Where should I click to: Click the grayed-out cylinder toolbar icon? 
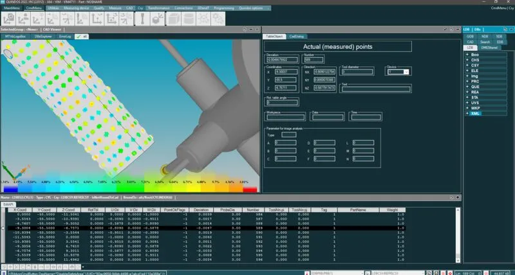click(188, 19)
